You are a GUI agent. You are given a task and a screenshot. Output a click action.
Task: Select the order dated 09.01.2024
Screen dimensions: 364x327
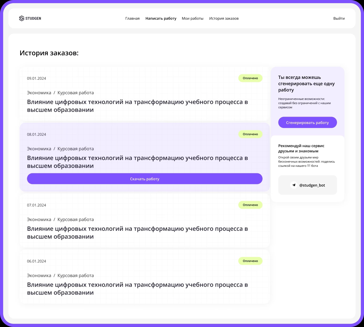click(145, 94)
